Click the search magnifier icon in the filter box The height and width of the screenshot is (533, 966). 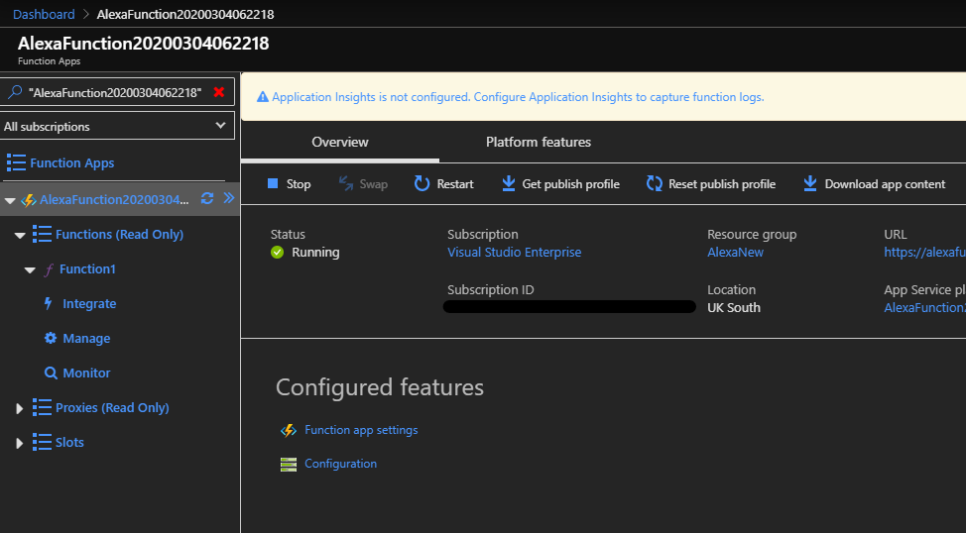(15, 92)
